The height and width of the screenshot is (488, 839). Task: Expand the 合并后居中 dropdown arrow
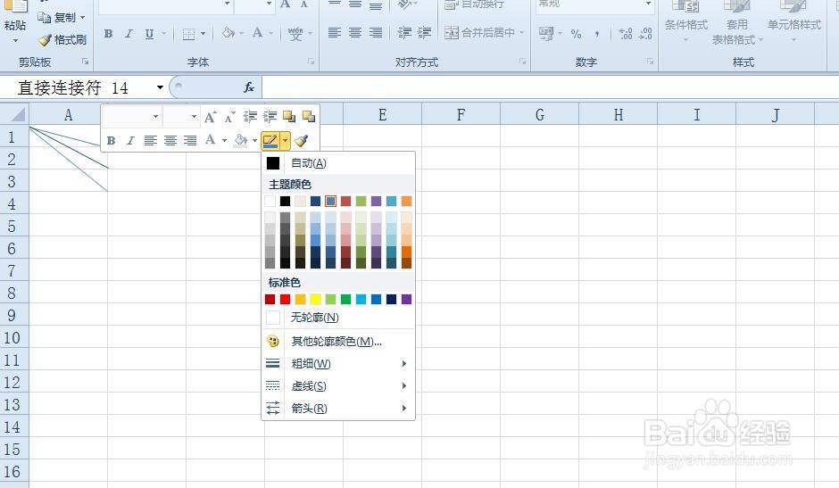(x=522, y=33)
